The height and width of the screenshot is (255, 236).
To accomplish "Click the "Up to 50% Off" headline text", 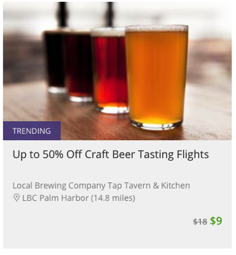I will (x=47, y=154).
